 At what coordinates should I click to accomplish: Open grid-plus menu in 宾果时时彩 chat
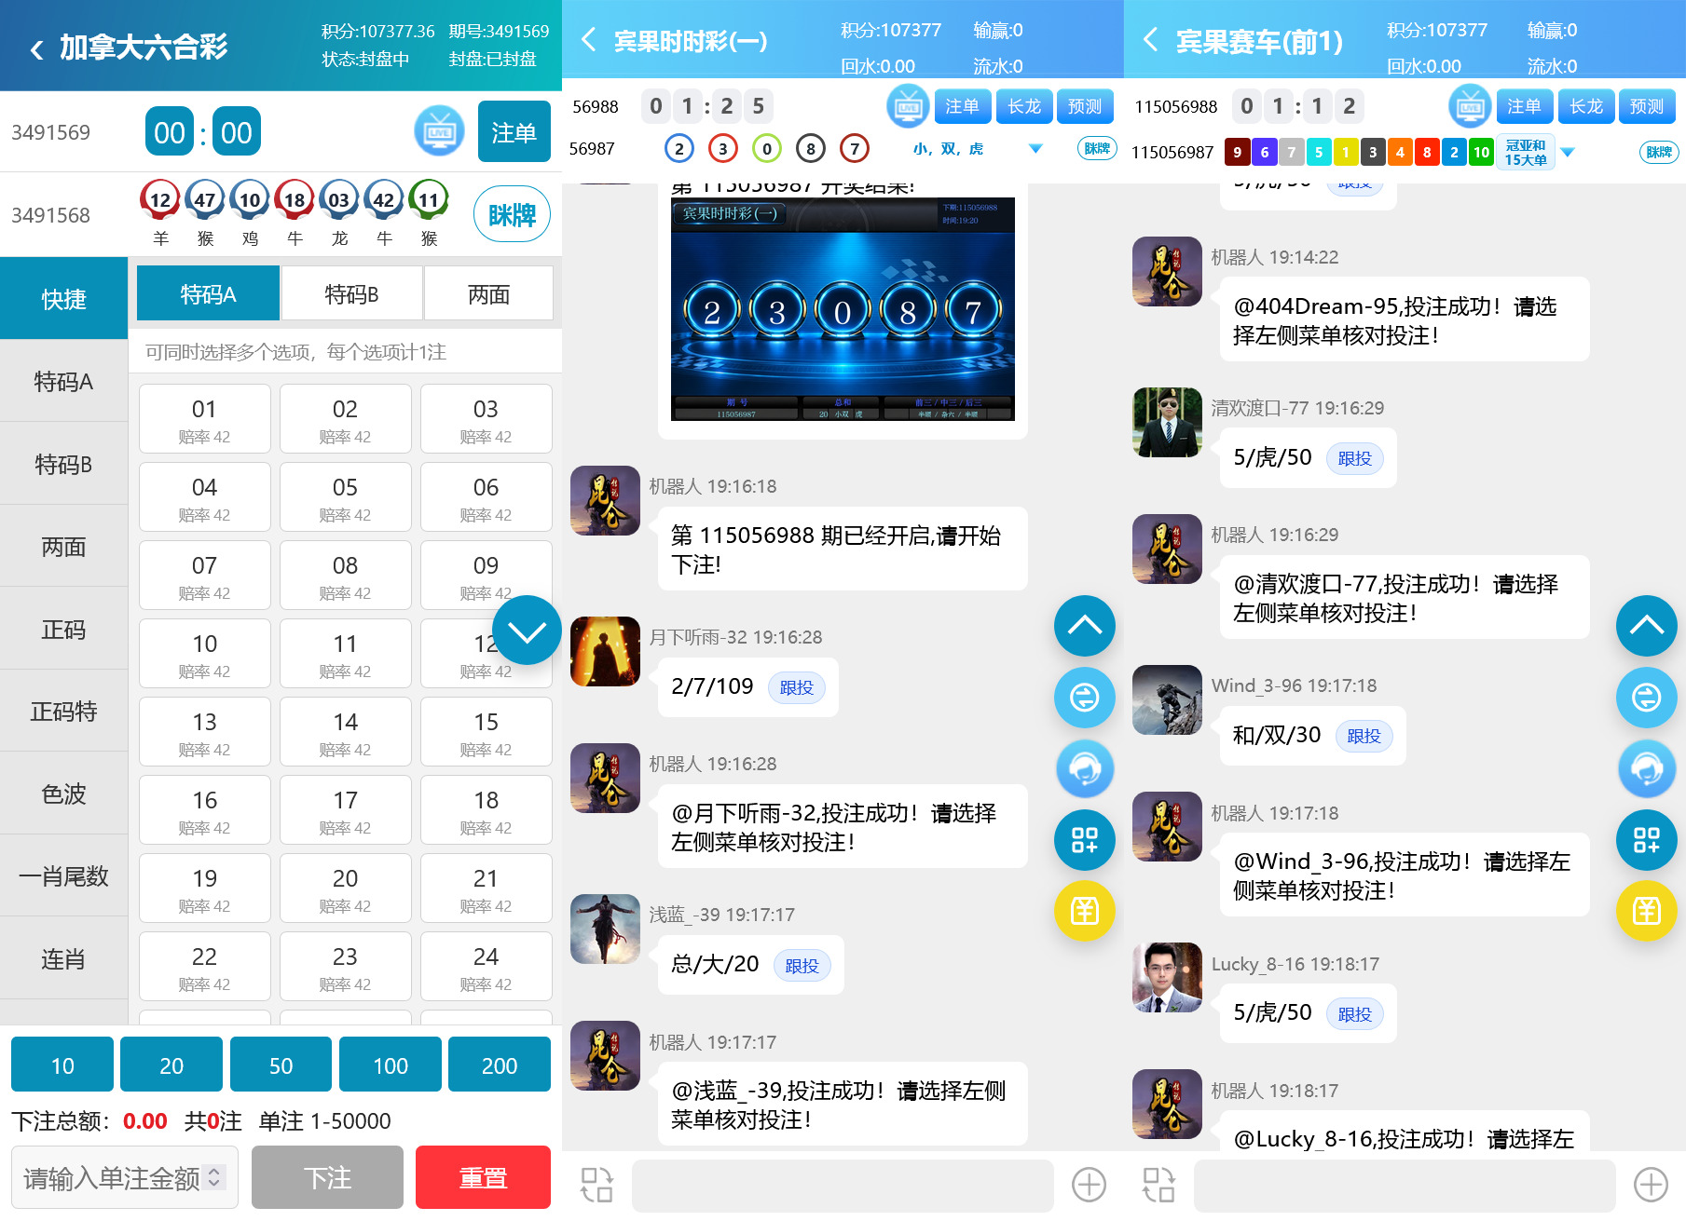[x=1085, y=840]
